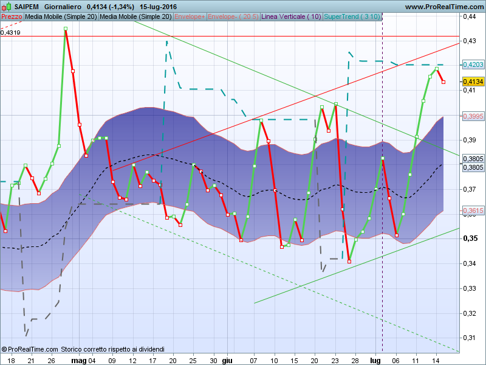Click the Envelope+ indicator label
This screenshot has width=486, height=365.
[190, 16]
